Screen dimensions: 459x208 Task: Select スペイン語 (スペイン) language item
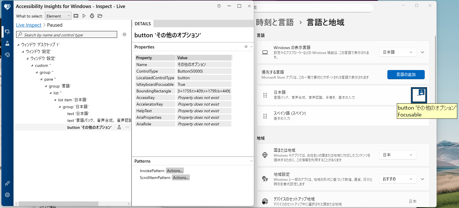(x=343, y=116)
